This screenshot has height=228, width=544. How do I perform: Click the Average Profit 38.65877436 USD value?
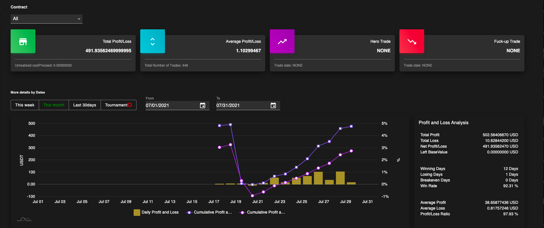coord(501,203)
